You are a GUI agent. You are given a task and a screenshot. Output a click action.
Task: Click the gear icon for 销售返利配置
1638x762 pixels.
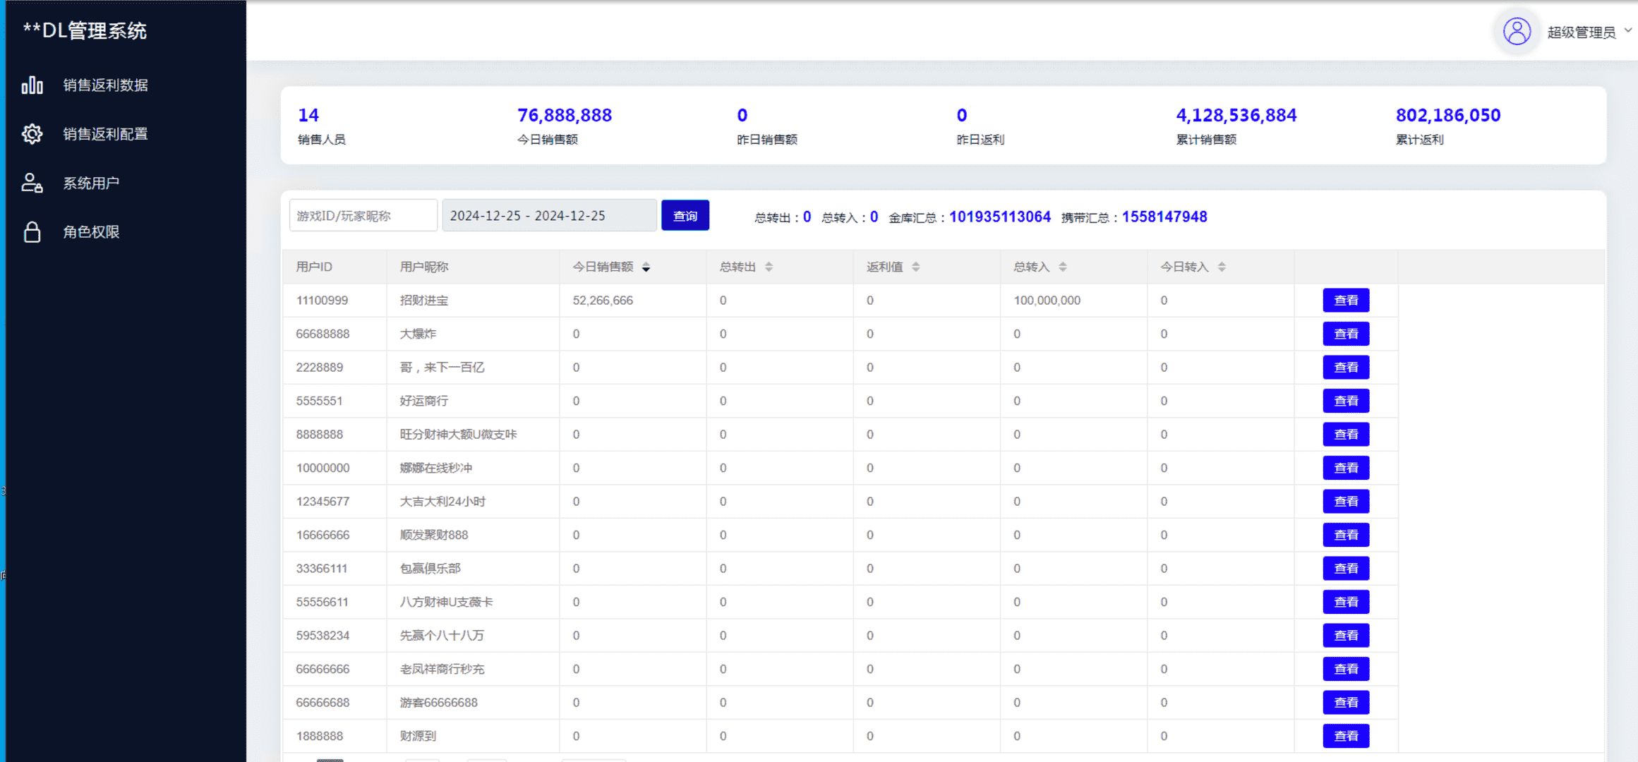click(32, 134)
